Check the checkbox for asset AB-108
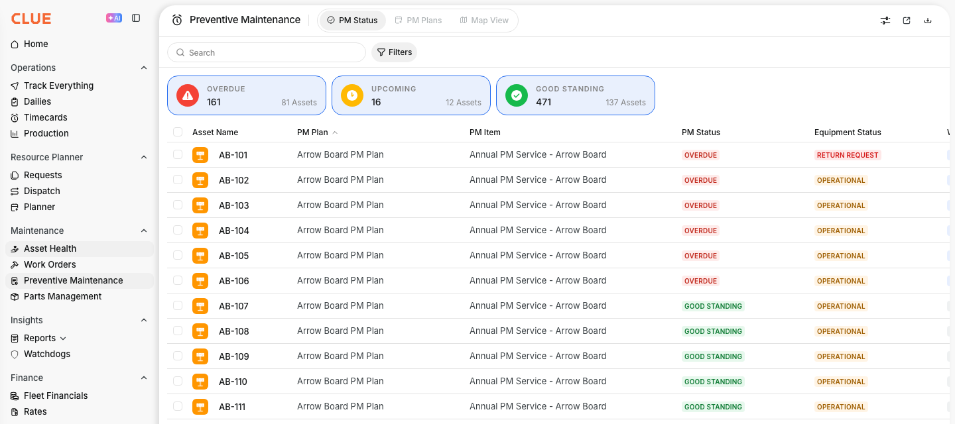 pyautogui.click(x=178, y=331)
